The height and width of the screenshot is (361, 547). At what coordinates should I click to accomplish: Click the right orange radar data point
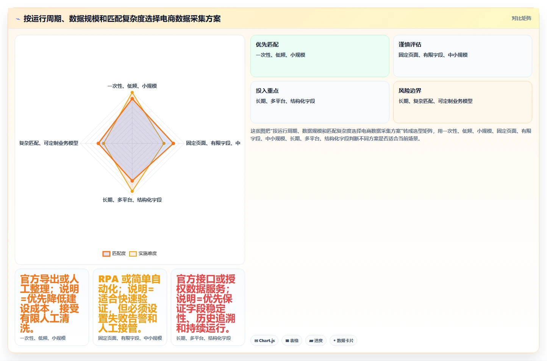point(173,143)
